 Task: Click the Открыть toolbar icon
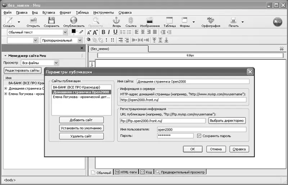pos(33,20)
